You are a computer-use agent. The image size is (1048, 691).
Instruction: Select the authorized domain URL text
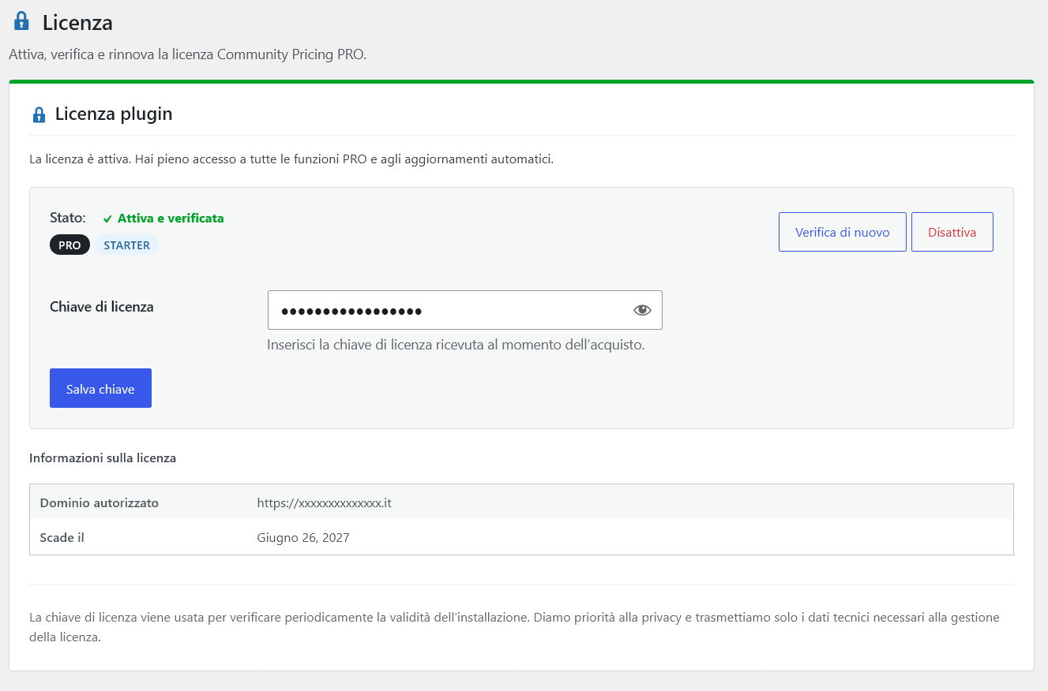pyautogui.click(x=325, y=502)
